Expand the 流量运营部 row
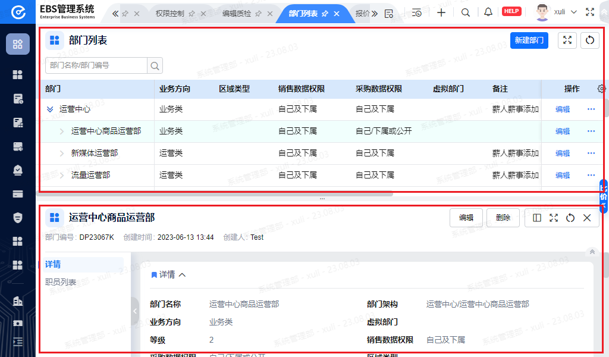Screen dimensions: 609x357 tap(62, 176)
